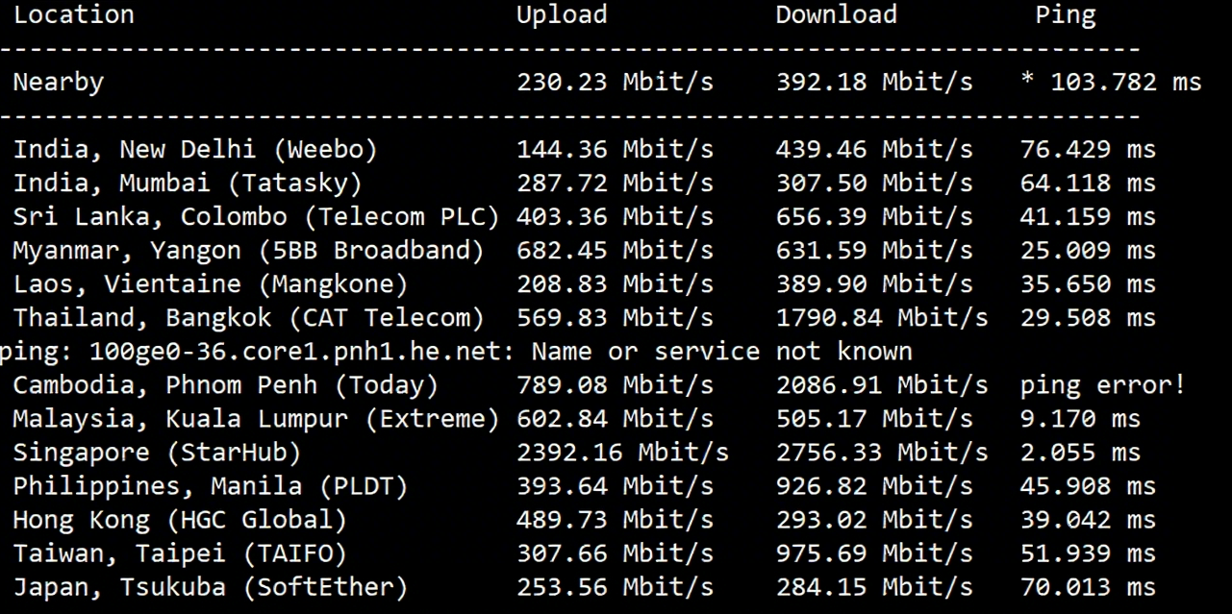Select Malaysia, Kuala Lumpur (Extreme) entry
Image resolution: width=1232 pixels, height=614 pixels.
click(256, 419)
